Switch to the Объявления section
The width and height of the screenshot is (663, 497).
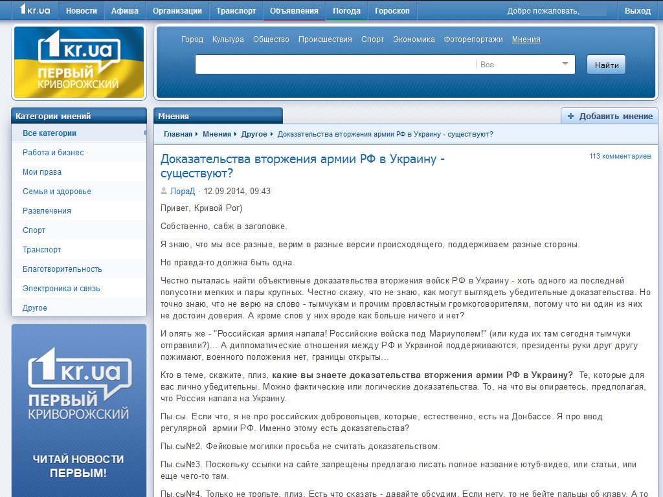tap(294, 10)
